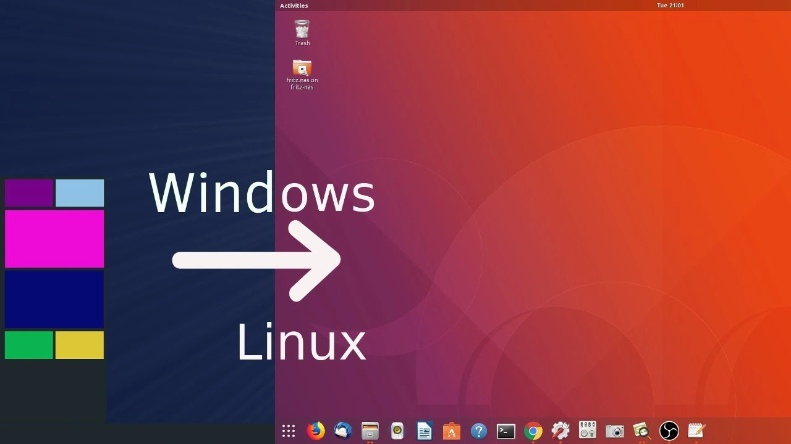Click the blue Help question mark
This screenshot has width=791, height=444.
[x=479, y=430]
